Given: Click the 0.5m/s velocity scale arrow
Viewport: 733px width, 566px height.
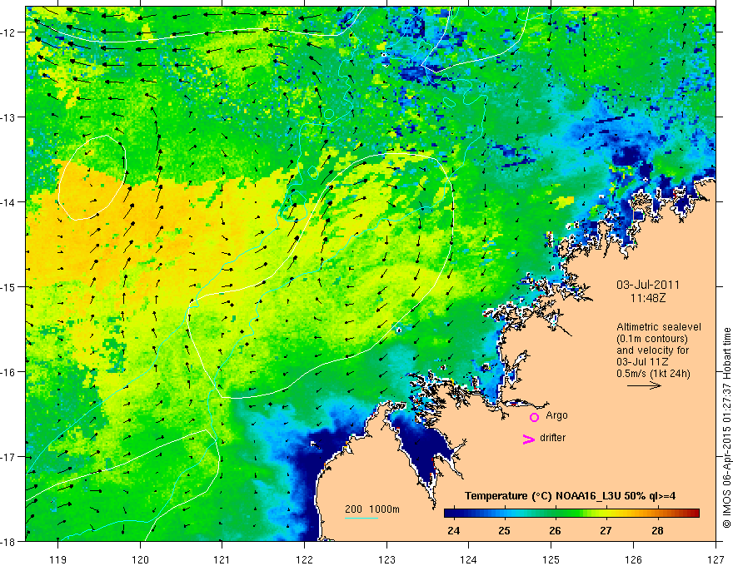Looking at the screenshot, I should (644, 385).
